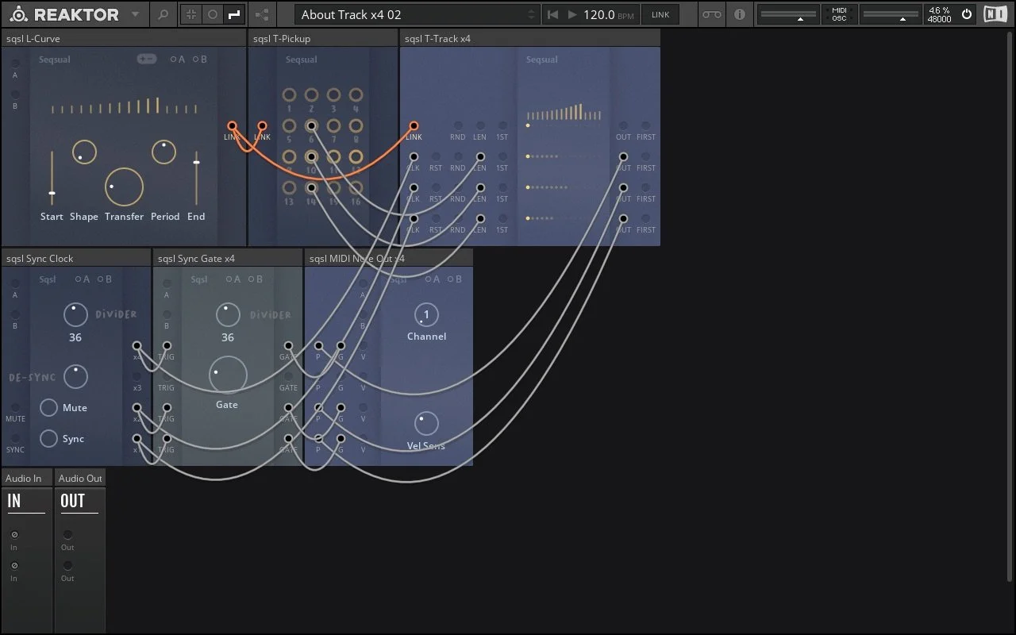Click the rewind to start button
Image resolution: width=1016 pixels, height=635 pixels.
(553, 14)
